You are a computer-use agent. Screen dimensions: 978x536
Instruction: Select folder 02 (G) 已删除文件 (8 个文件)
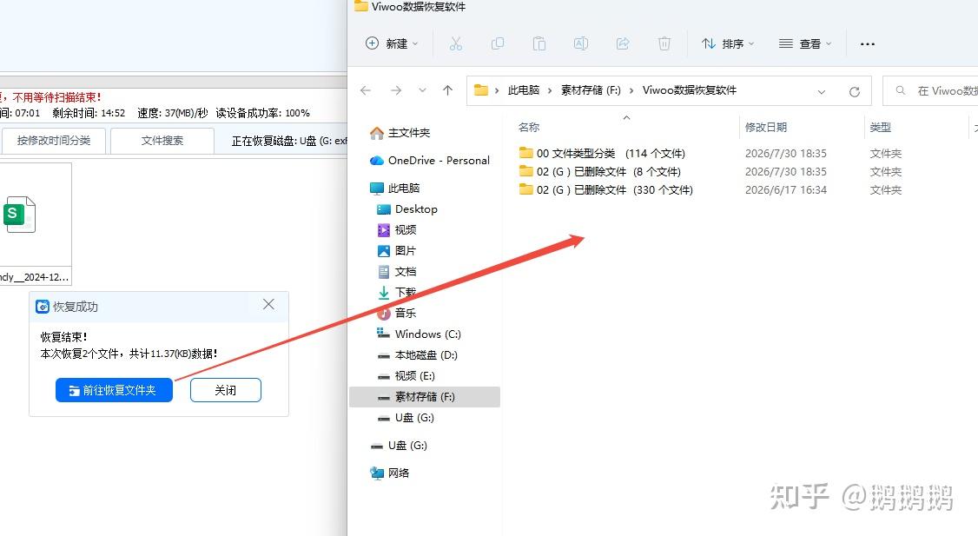pyautogui.click(x=608, y=172)
